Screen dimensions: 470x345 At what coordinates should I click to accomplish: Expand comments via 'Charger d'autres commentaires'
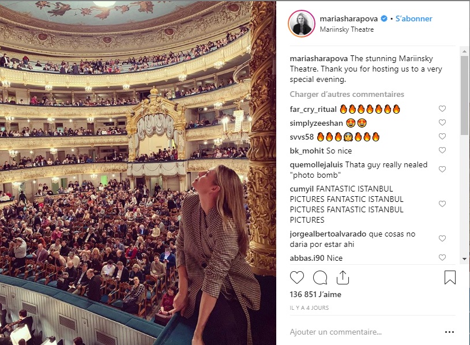click(347, 95)
